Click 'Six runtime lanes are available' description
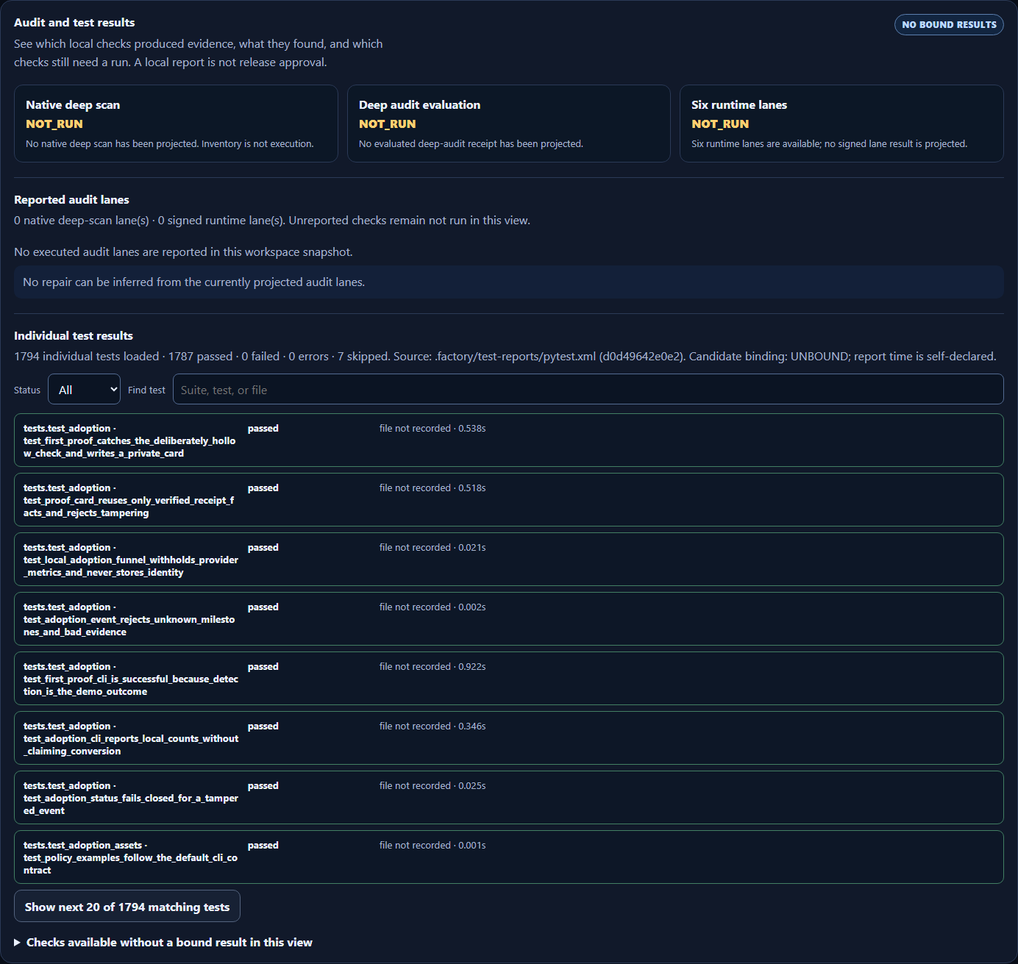This screenshot has width=1018, height=964. [830, 143]
